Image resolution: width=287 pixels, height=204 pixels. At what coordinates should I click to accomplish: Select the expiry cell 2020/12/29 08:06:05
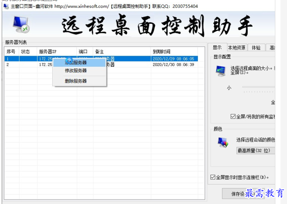173,59
